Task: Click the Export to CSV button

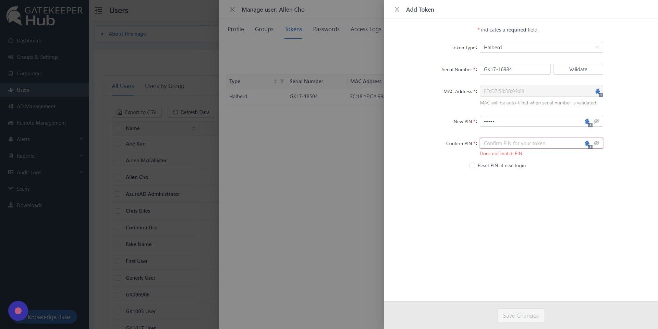Action: click(x=137, y=112)
